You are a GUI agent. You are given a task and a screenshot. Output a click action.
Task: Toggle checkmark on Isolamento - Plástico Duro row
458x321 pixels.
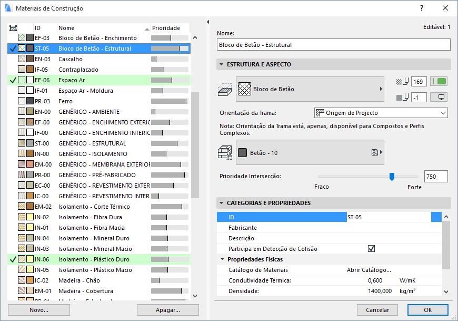pyautogui.click(x=13, y=259)
